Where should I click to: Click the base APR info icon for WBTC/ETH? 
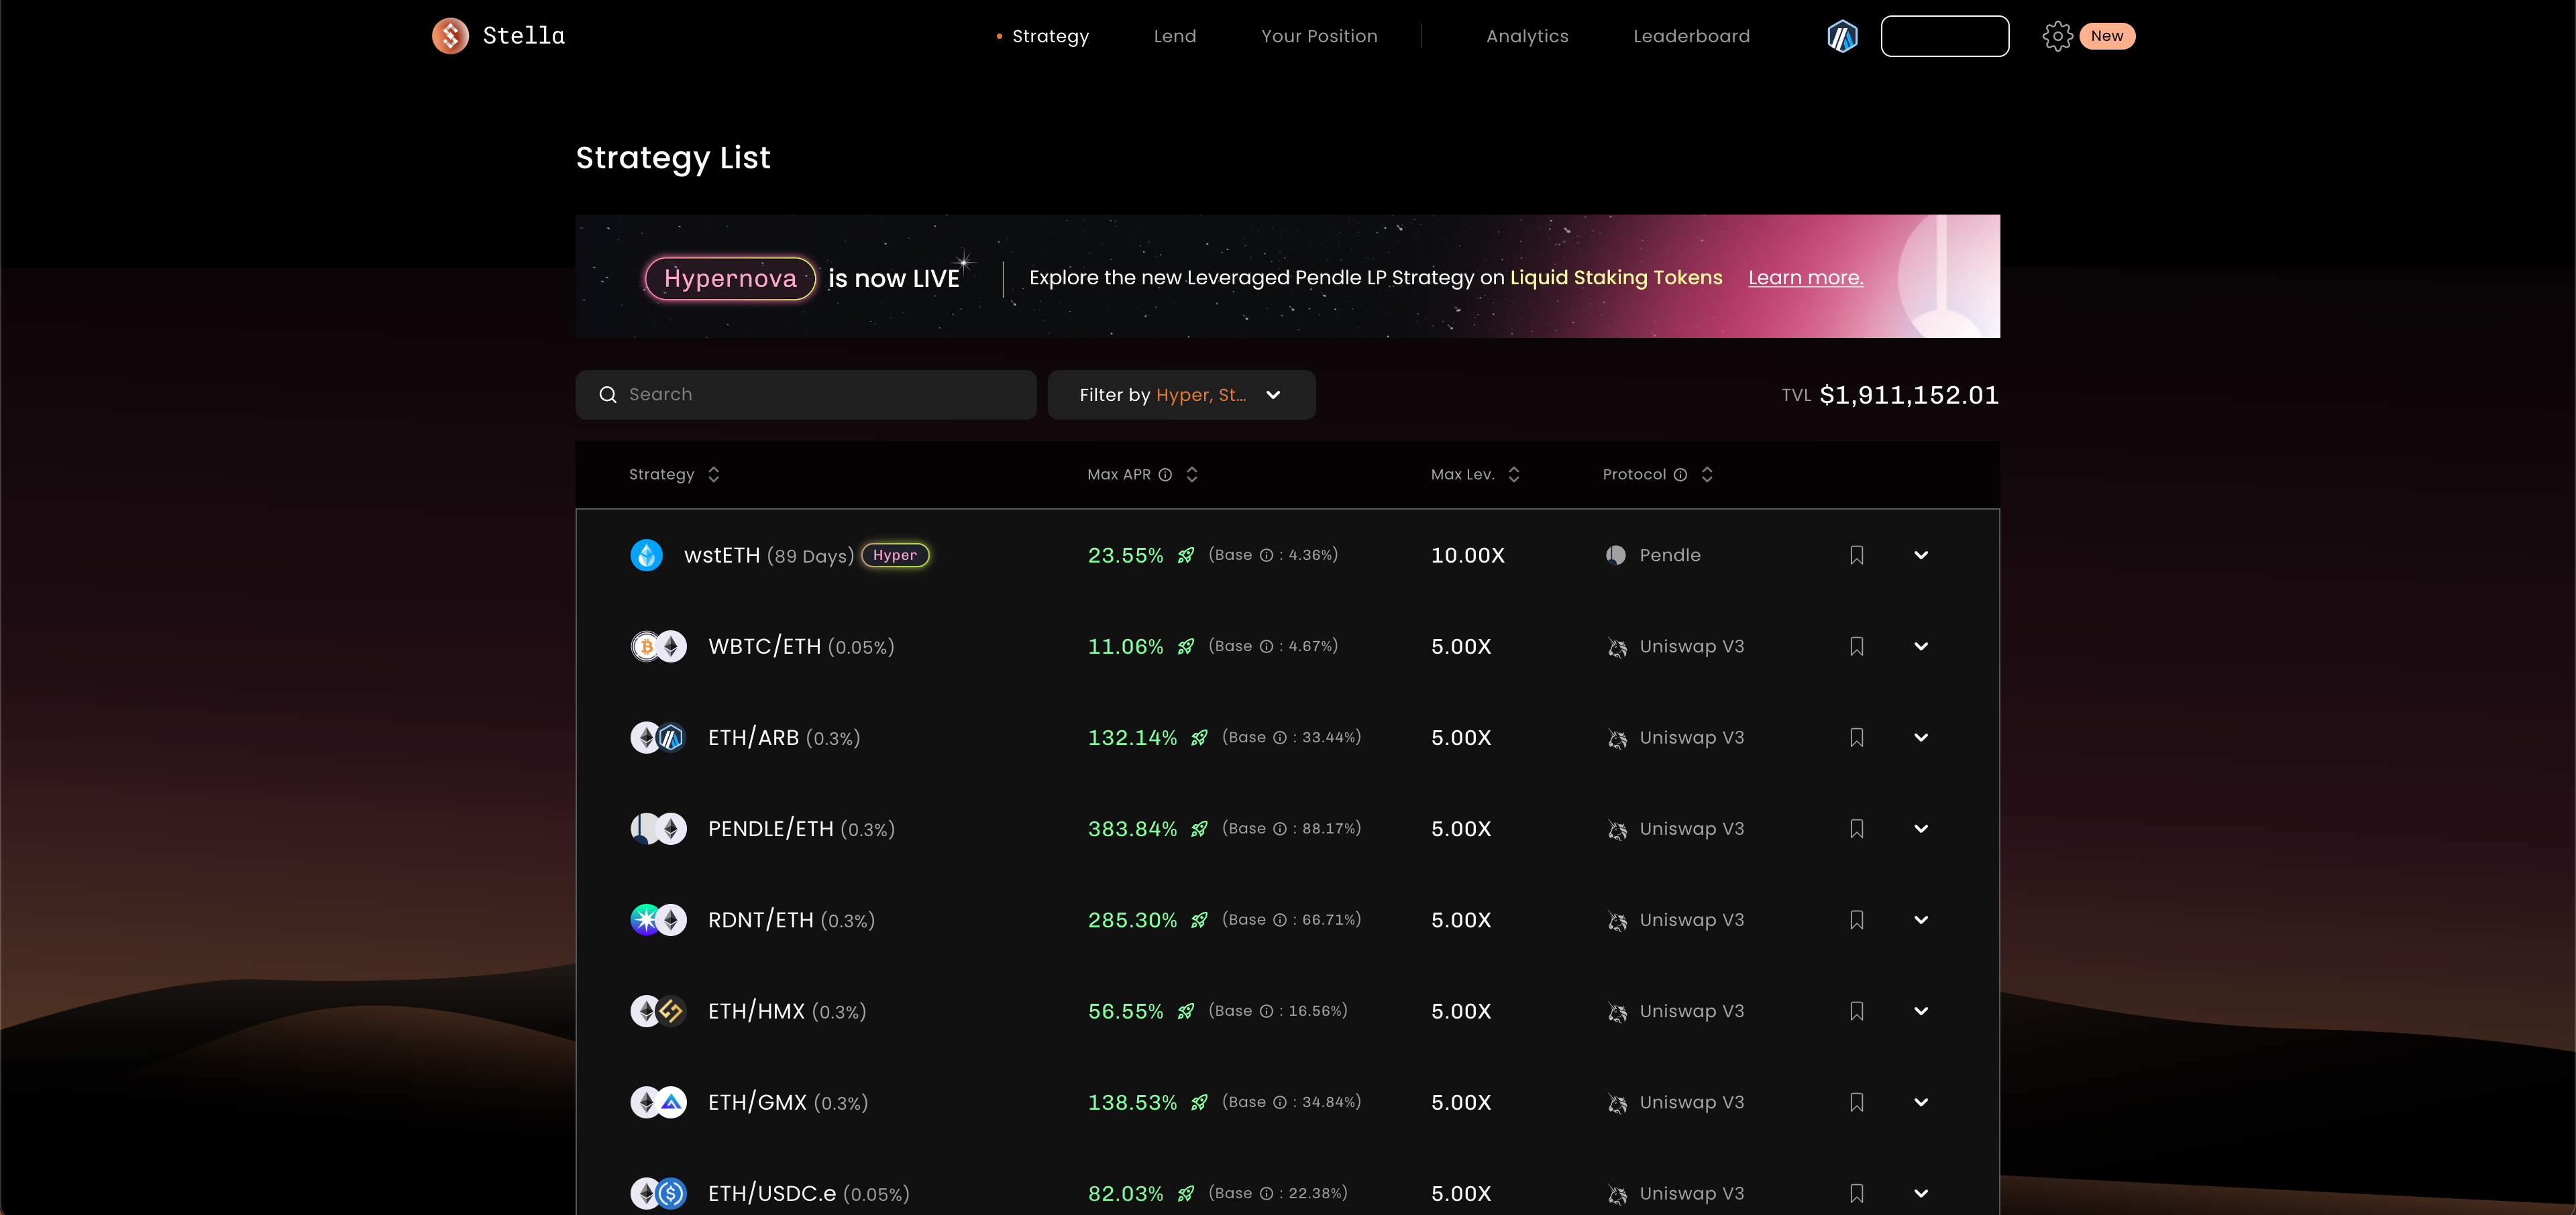[1266, 646]
